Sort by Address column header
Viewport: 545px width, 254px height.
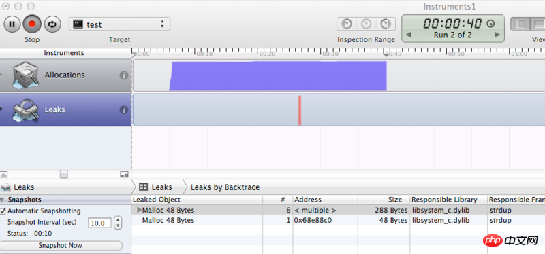tap(326, 200)
